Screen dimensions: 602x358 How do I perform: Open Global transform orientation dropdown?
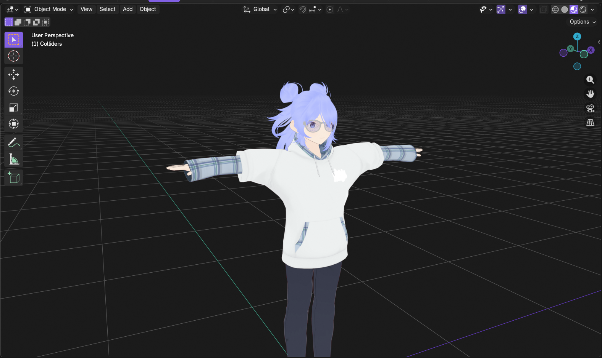(x=260, y=9)
